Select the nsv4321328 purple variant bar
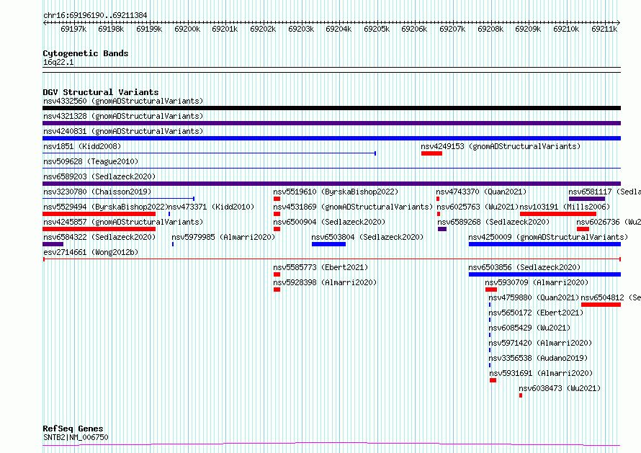 331,123
